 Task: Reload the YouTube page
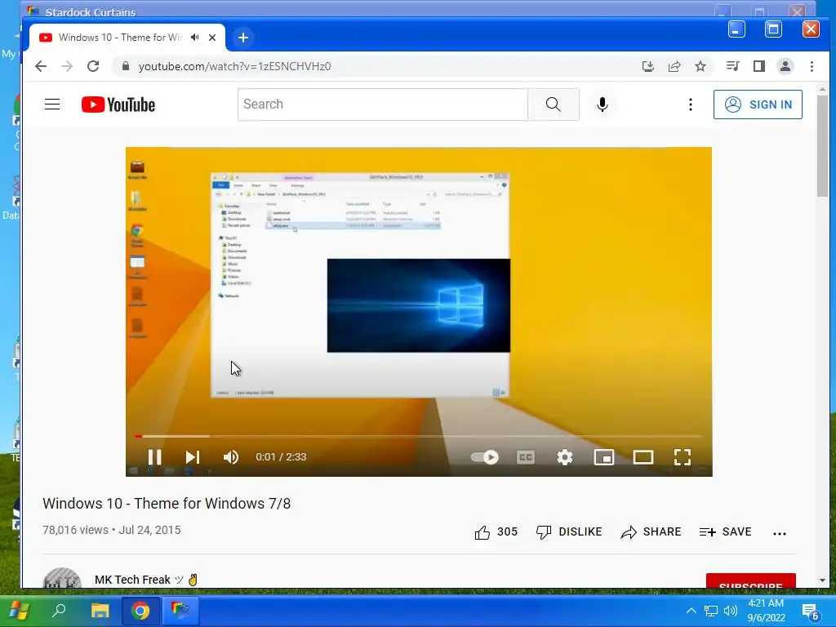click(93, 66)
